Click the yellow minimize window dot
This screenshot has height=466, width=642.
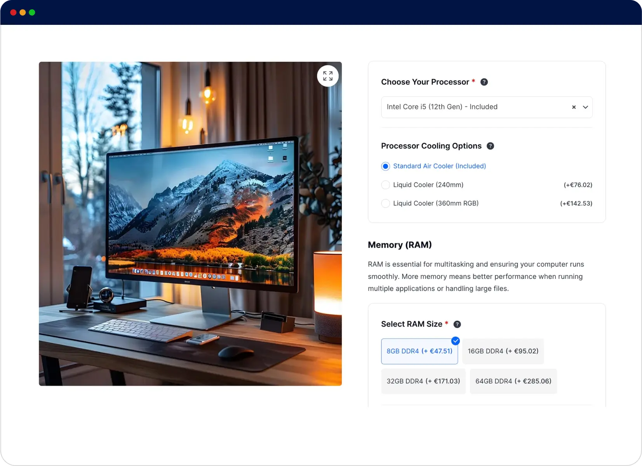[x=23, y=12]
